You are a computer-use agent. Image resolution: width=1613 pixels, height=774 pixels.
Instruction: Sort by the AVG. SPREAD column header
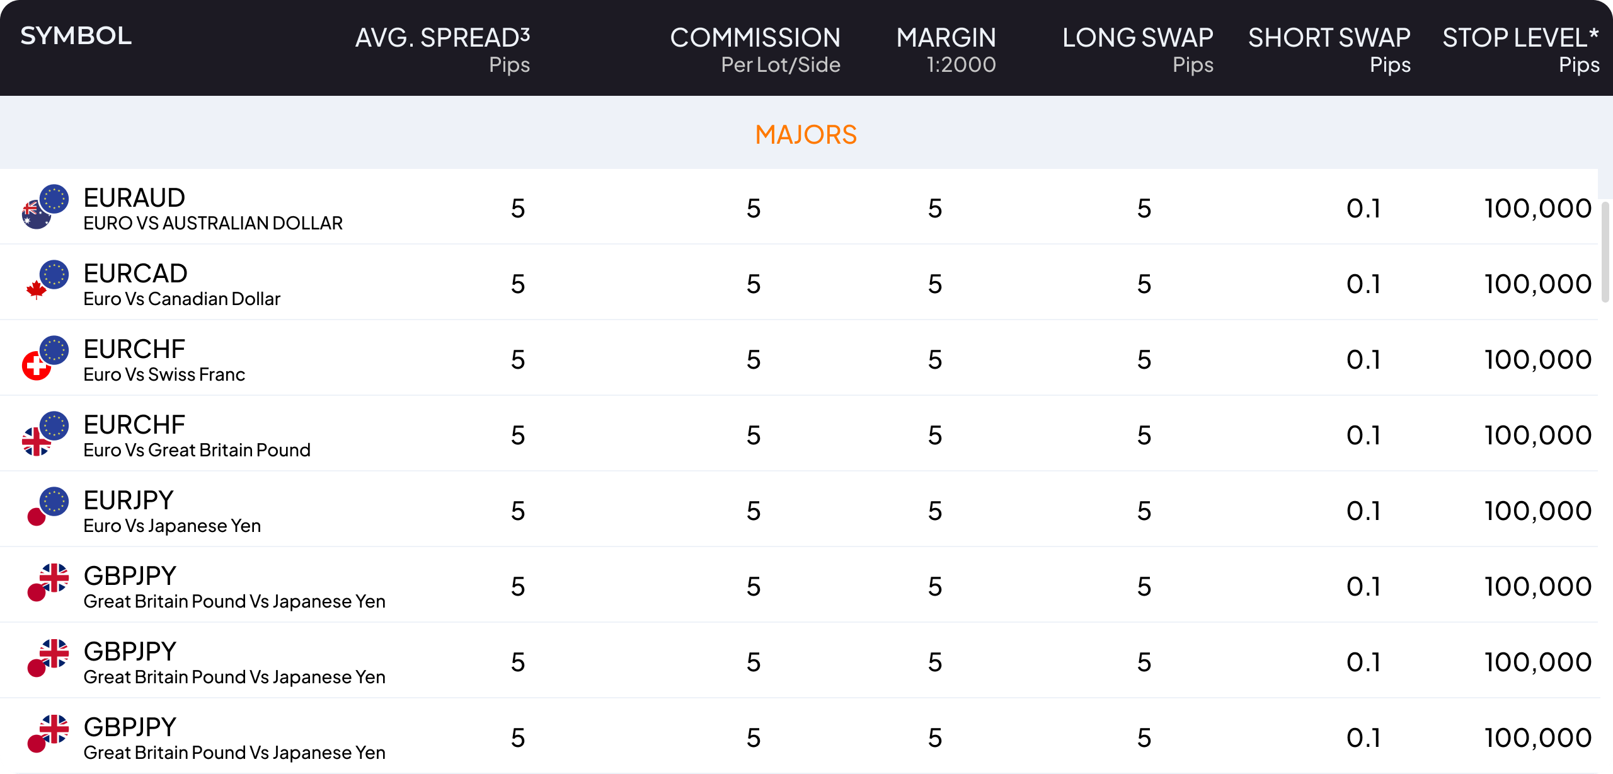click(x=442, y=38)
